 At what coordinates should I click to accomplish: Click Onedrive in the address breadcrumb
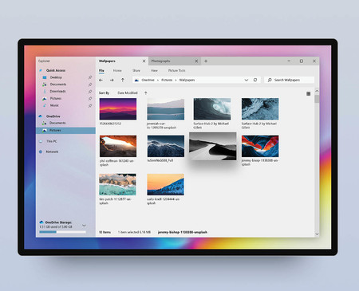tap(148, 80)
